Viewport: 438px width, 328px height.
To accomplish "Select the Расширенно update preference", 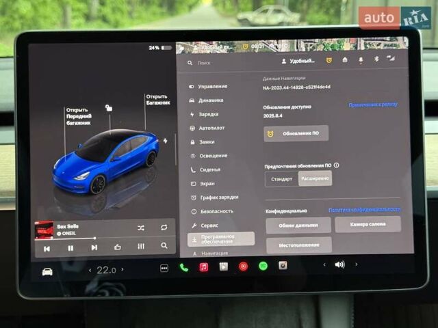I will (x=315, y=179).
